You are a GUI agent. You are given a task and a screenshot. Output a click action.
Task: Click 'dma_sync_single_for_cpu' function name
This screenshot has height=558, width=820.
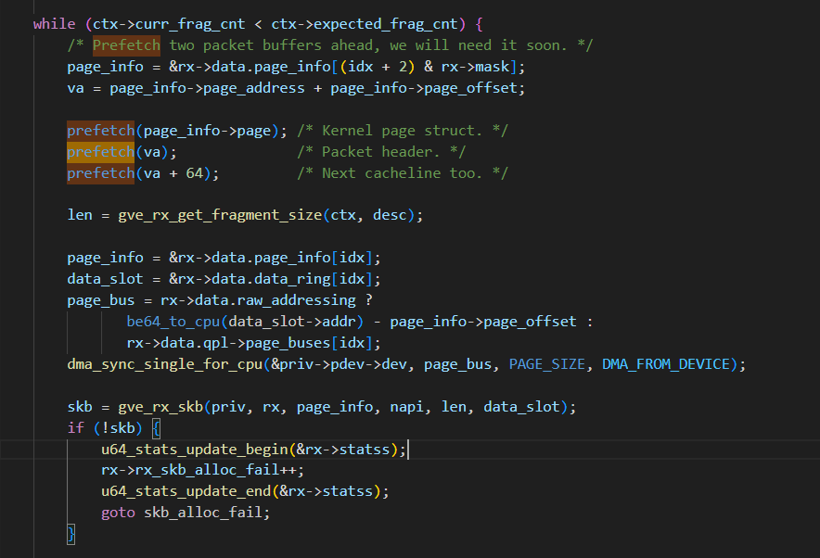tap(165, 364)
